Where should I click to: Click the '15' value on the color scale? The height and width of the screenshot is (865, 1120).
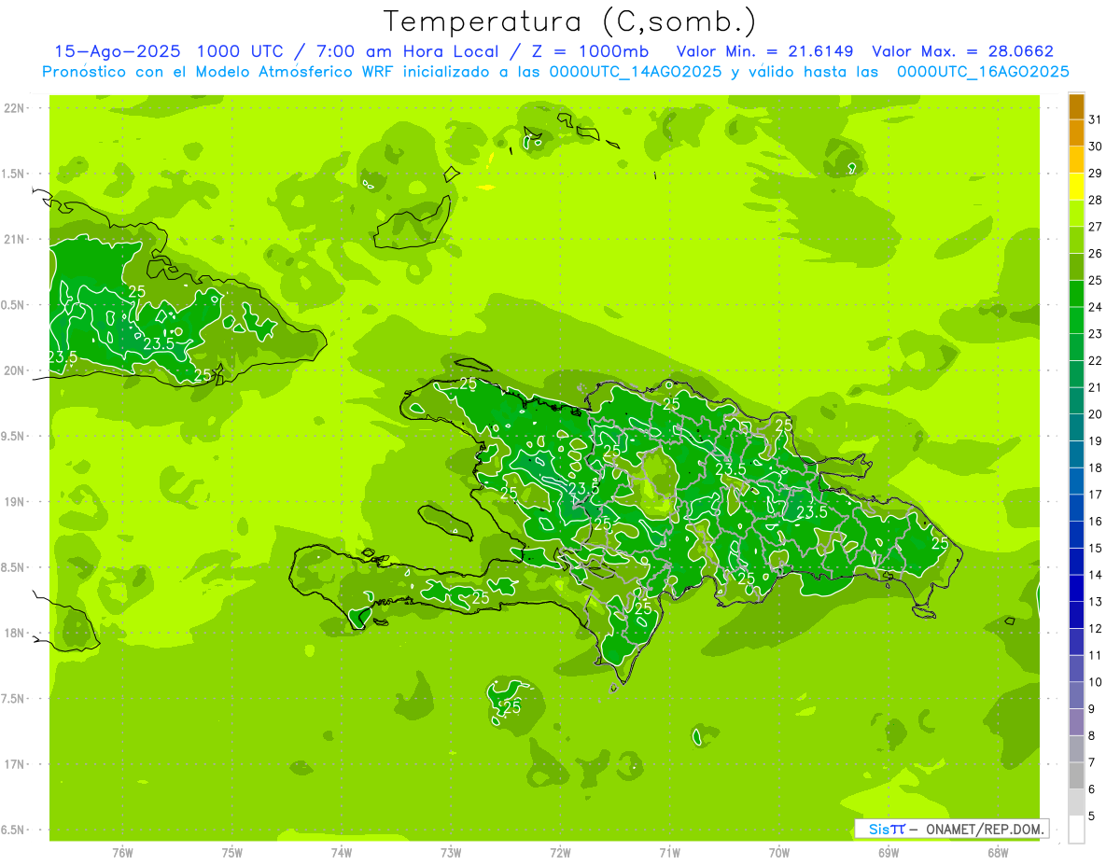click(x=1095, y=548)
